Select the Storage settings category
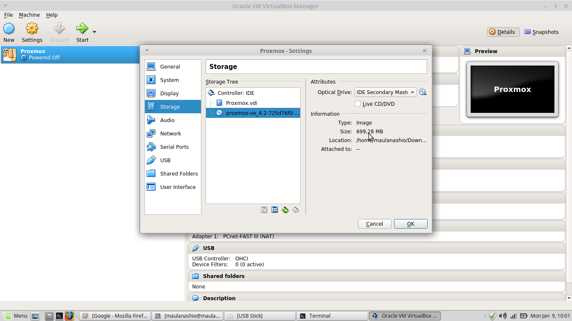Viewport: 572px width, 321px height. pyautogui.click(x=173, y=107)
